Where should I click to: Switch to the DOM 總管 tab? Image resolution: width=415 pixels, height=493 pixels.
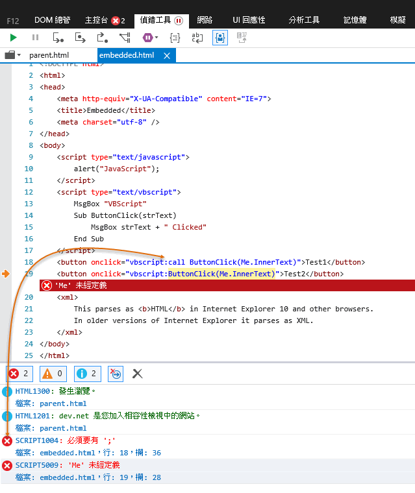click(x=52, y=20)
